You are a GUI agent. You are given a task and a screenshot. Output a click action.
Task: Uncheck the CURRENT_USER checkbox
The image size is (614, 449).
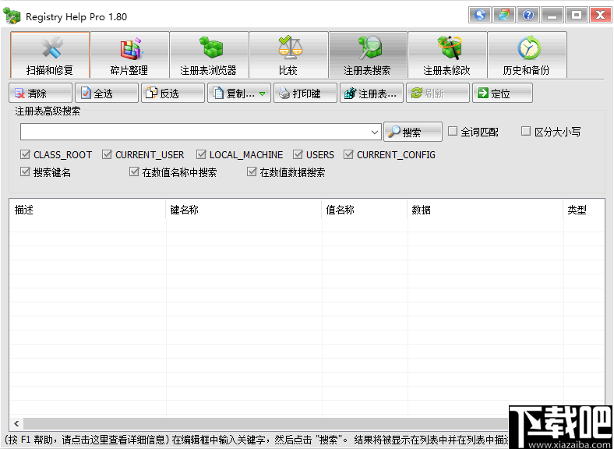pyautogui.click(x=143, y=155)
